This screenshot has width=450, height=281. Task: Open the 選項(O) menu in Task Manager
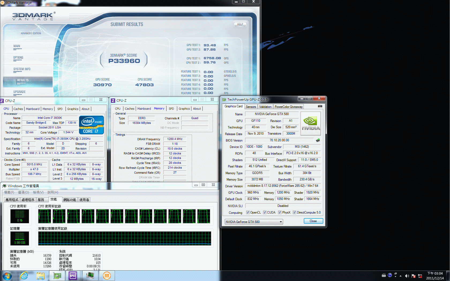click(24, 192)
